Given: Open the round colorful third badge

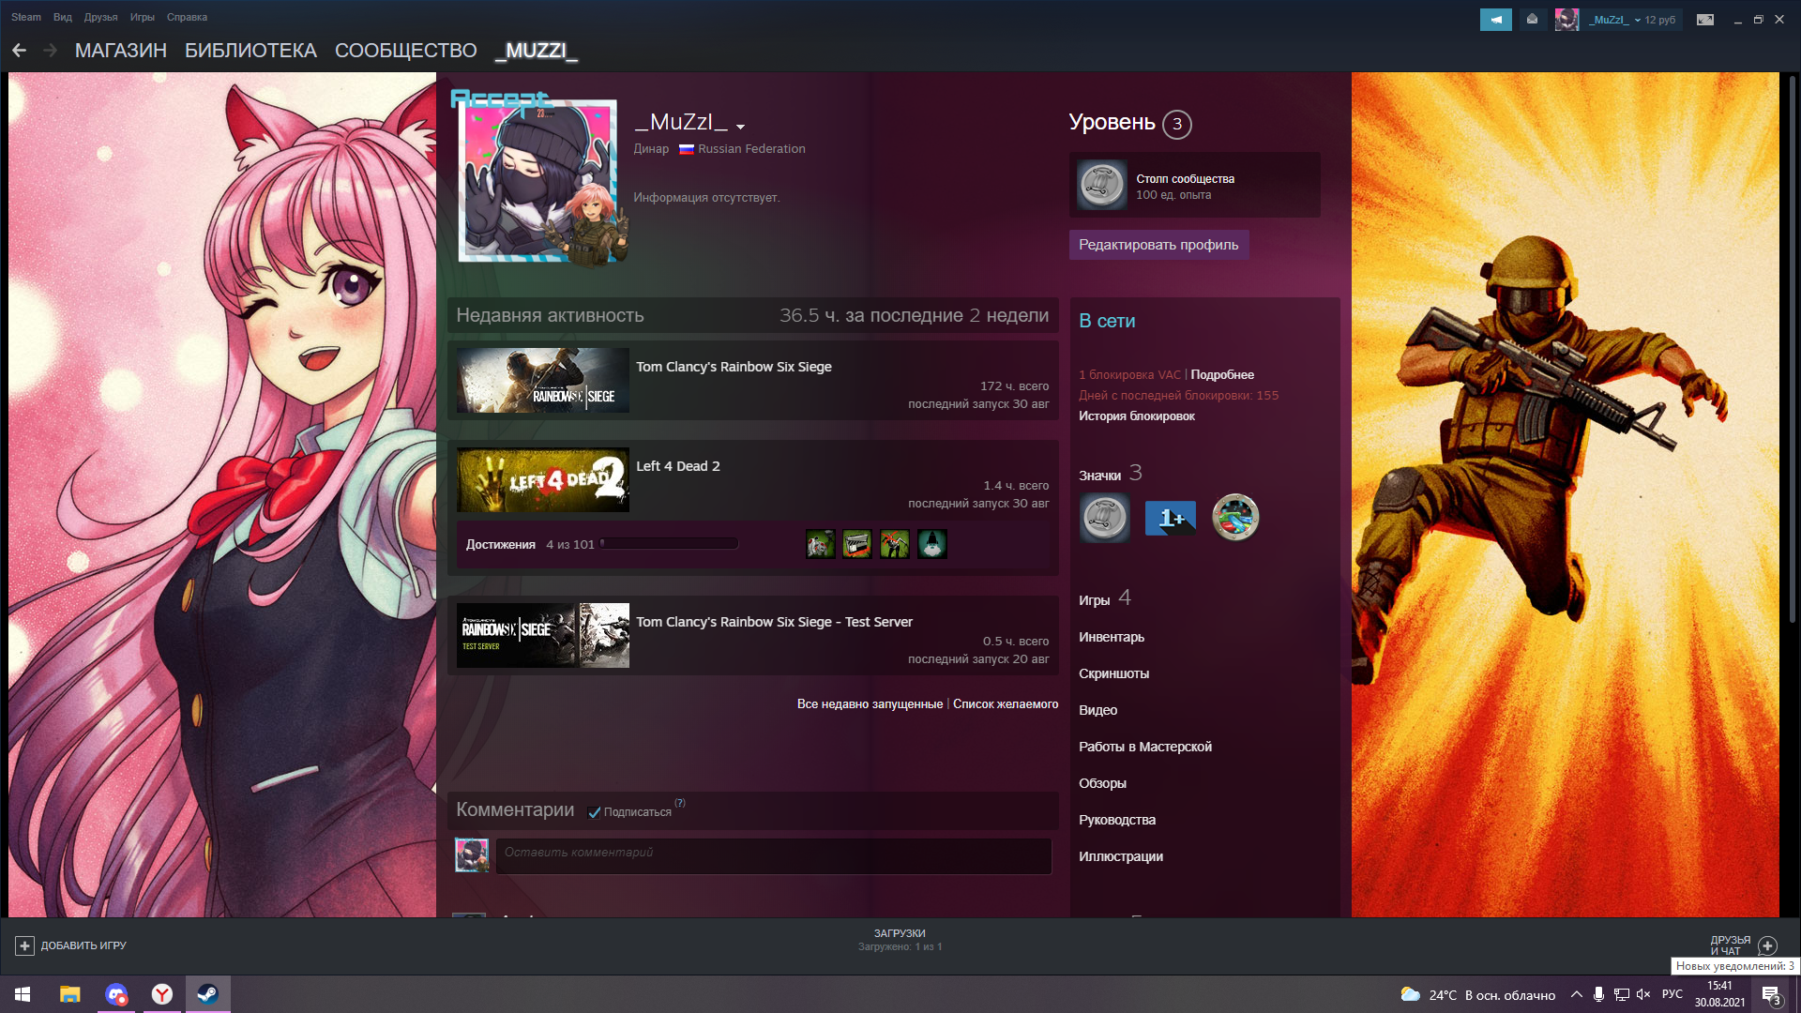Looking at the screenshot, I should pos(1235,518).
